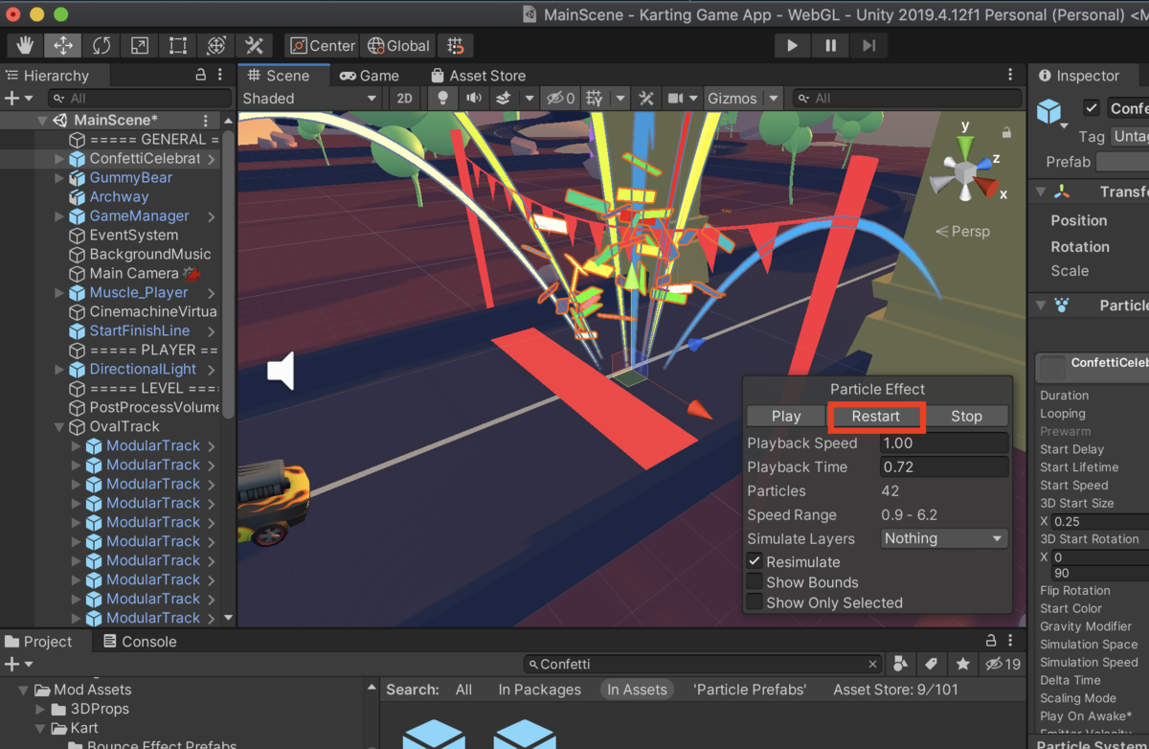The height and width of the screenshot is (749, 1149).
Task: Lock the Project panel
Action: (991, 641)
